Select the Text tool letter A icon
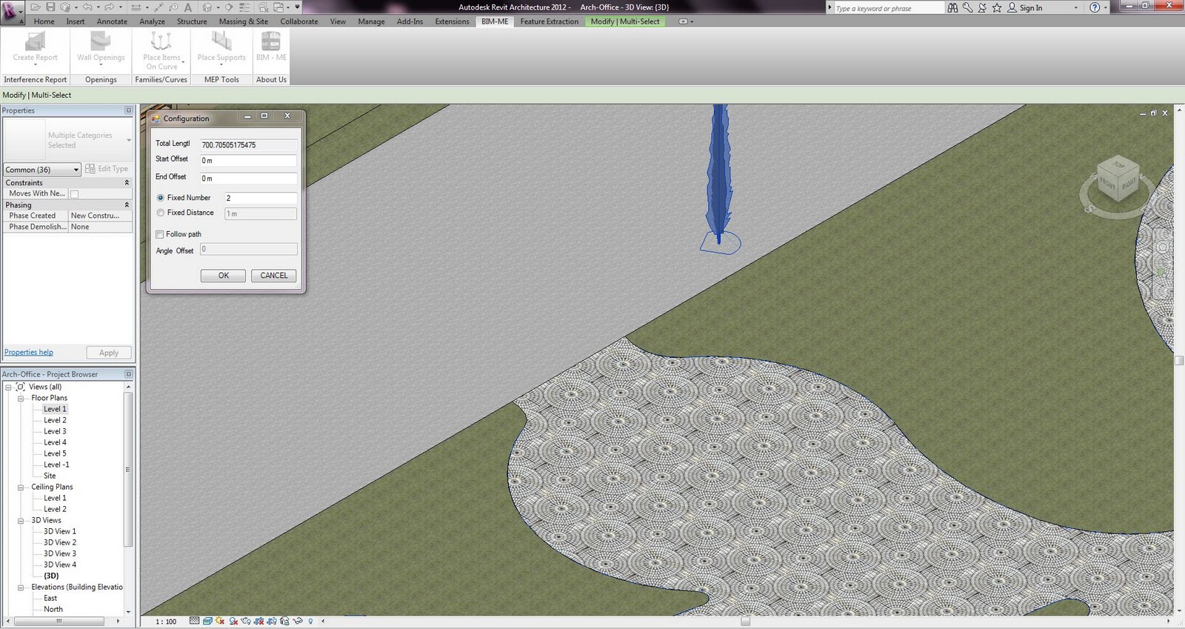 coord(187,7)
